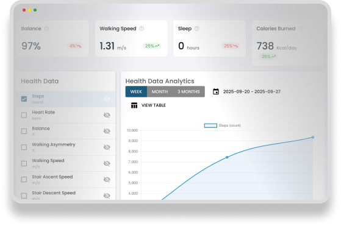
Task: Enable the Balance checkbox in Health Data
Action: tap(24, 131)
